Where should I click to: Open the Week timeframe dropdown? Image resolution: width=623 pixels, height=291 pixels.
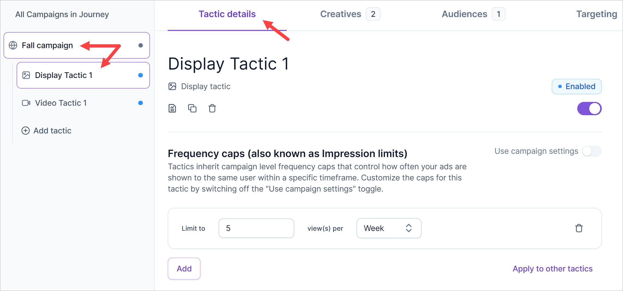[389, 228]
